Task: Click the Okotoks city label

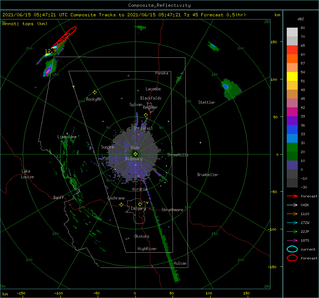Action: 142,236
